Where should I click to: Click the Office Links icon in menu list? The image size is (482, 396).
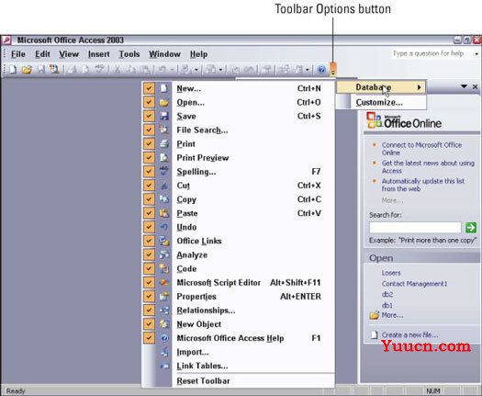[164, 241]
